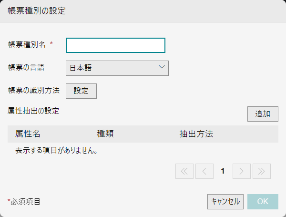
Task: Click the キャンセル button
Action: [225, 202]
